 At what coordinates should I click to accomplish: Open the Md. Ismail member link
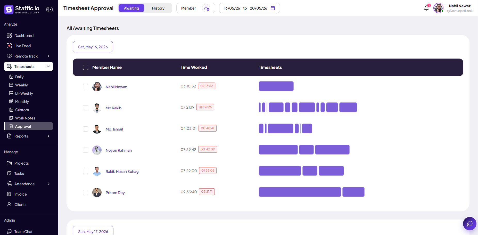click(x=114, y=129)
